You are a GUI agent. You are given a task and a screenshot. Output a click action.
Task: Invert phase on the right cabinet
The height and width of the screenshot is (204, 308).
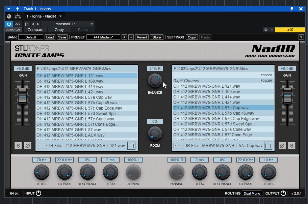(x=282, y=146)
